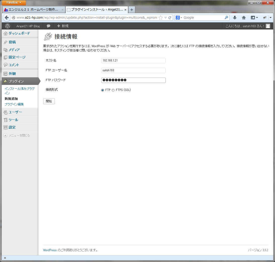Open the WordPress logo menu in admin bar
Screen dimensions: 275x262
point(7,26)
